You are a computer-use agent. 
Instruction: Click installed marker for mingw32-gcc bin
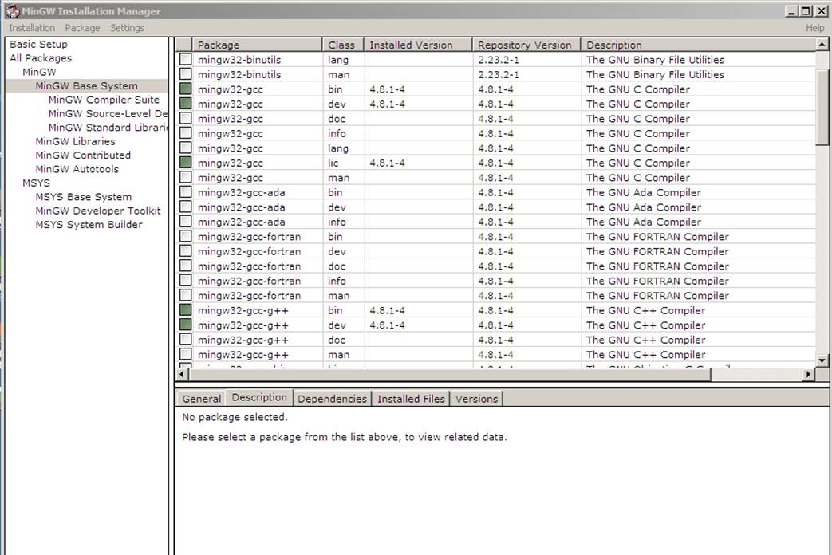pyautogui.click(x=186, y=89)
